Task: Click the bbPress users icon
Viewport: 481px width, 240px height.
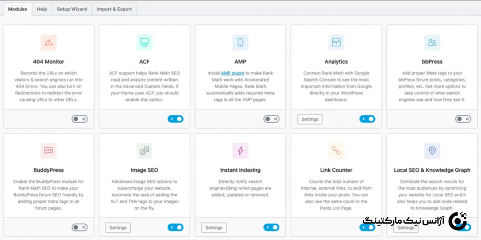Action: coord(432,42)
